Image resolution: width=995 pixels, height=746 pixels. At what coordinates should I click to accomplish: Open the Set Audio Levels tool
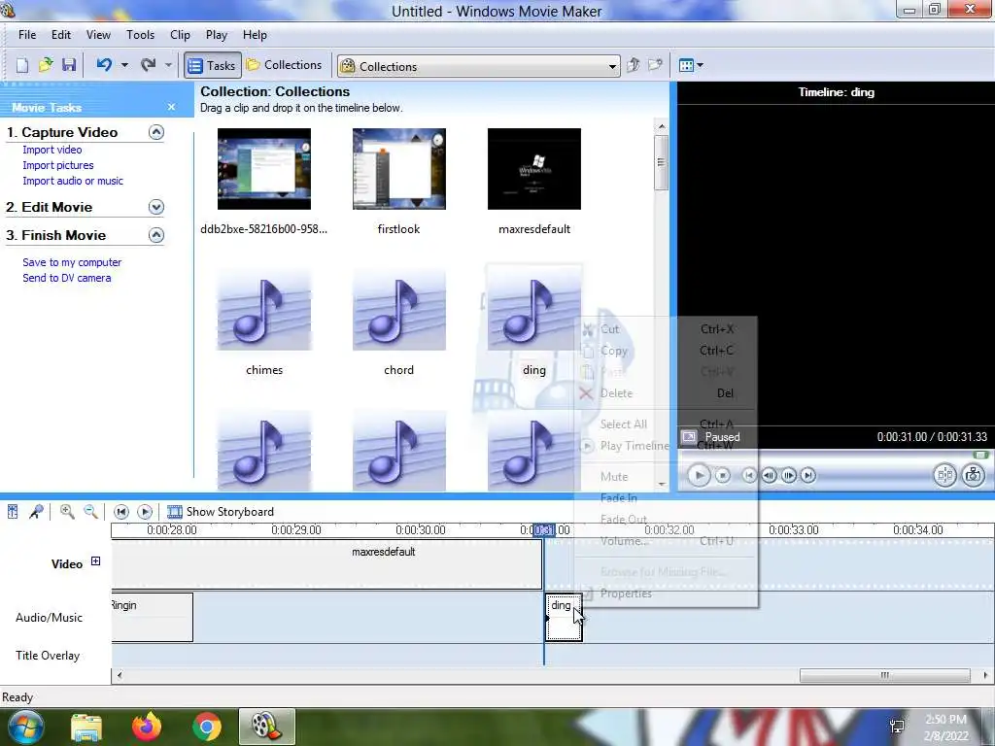(x=13, y=511)
